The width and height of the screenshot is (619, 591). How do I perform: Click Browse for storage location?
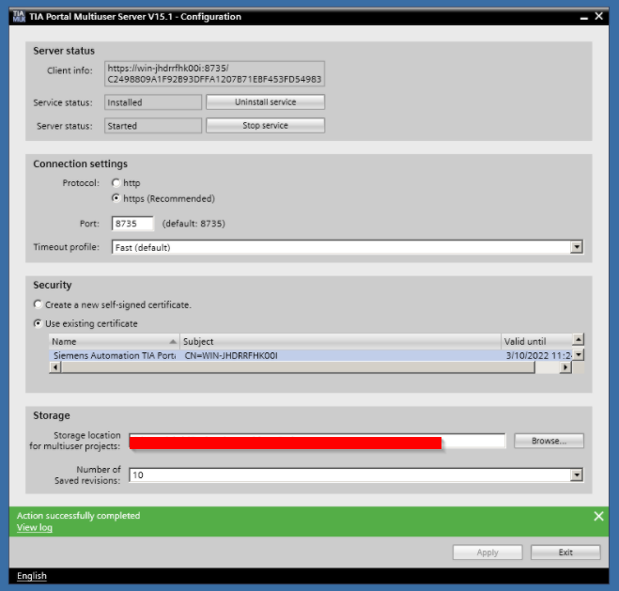pyautogui.click(x=549, y=441)
